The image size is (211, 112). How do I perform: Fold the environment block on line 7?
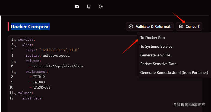point(15,72)
